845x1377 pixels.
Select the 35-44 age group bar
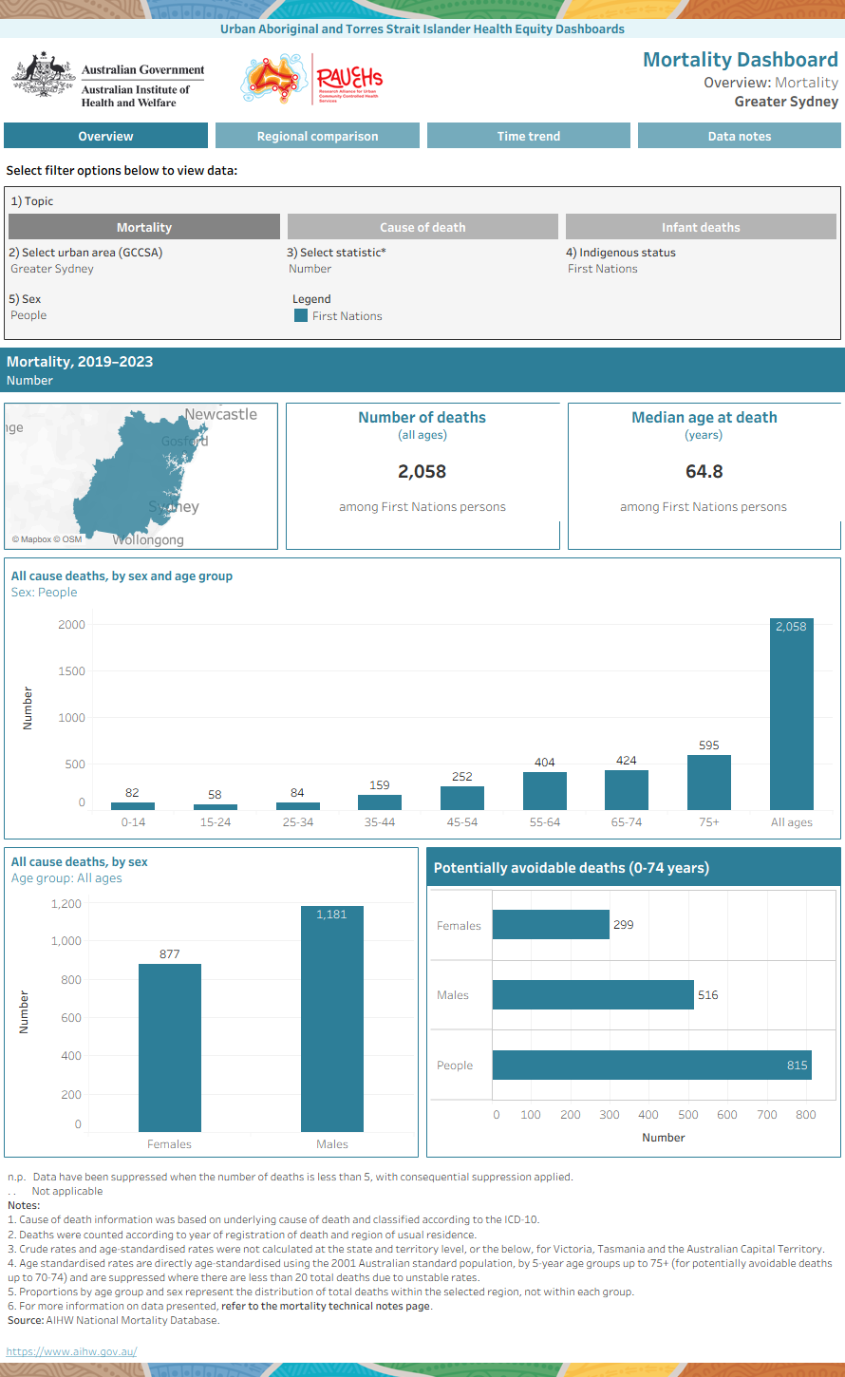coord(380,802)
